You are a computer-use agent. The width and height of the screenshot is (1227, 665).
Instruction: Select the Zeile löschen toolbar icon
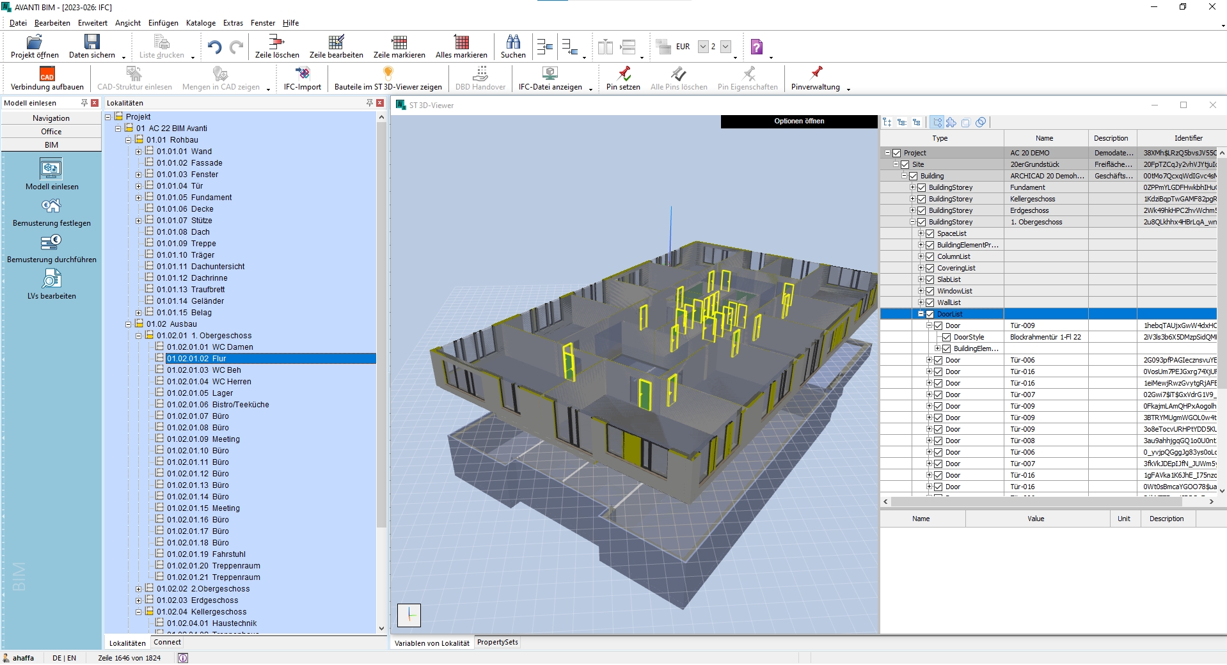276,46
